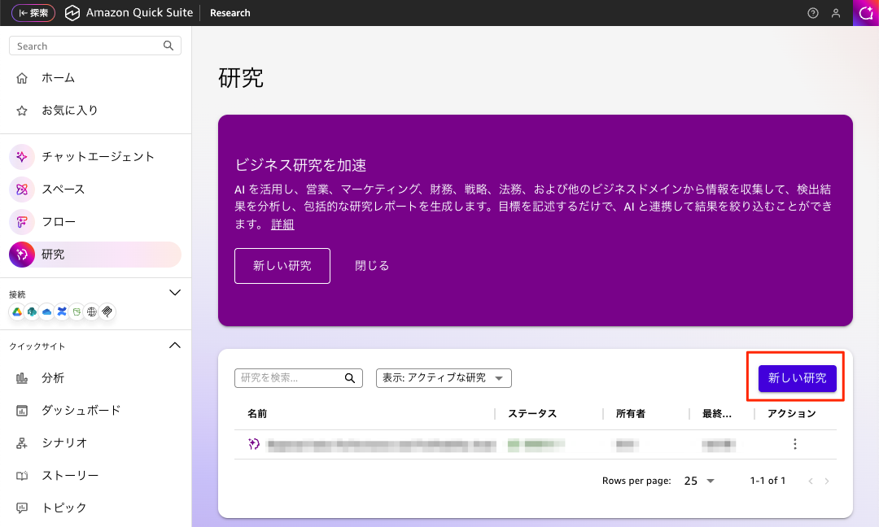
Task: Open the web globe connection icon
Action: [x=91, y=311]
